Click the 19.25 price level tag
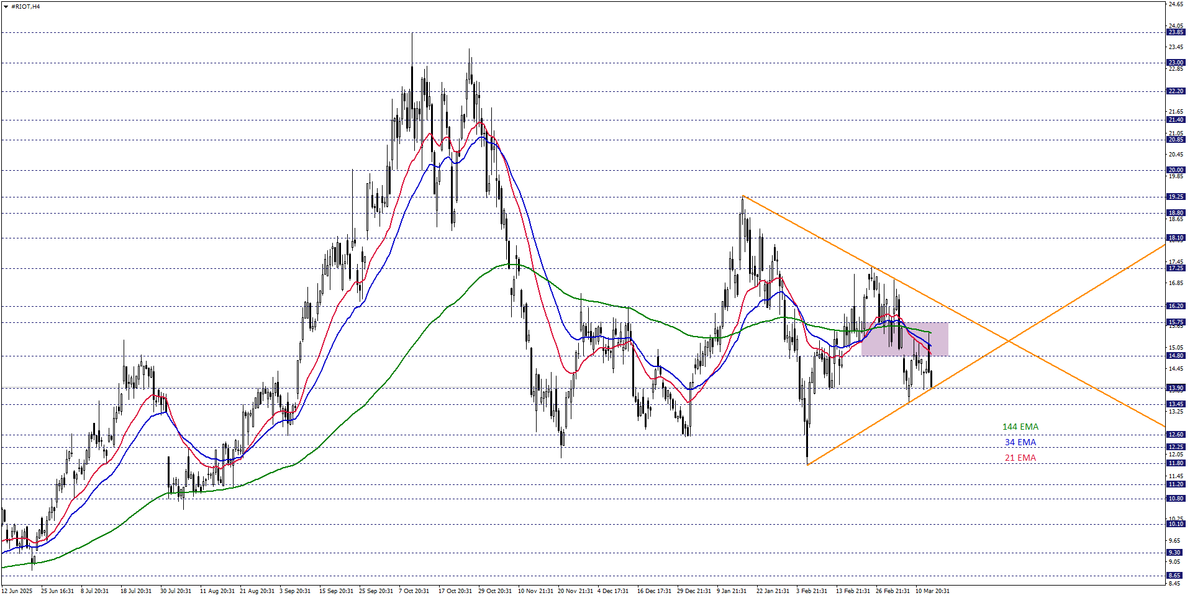Viewport: 1190px width, 598px height. point(1175,197)
